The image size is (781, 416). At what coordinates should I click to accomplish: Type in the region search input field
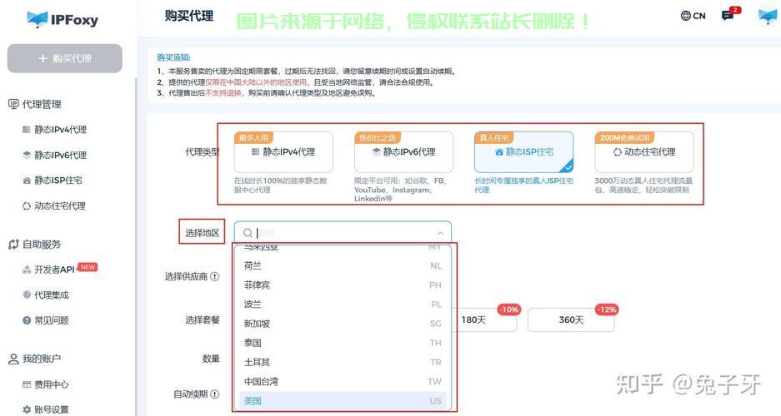(342, 233)
